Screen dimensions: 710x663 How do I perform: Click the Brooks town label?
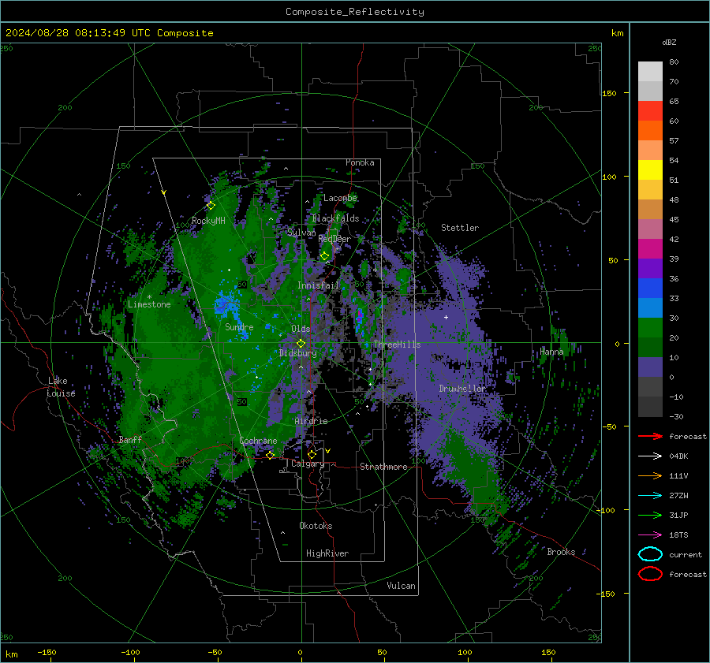tap(561, 552)
